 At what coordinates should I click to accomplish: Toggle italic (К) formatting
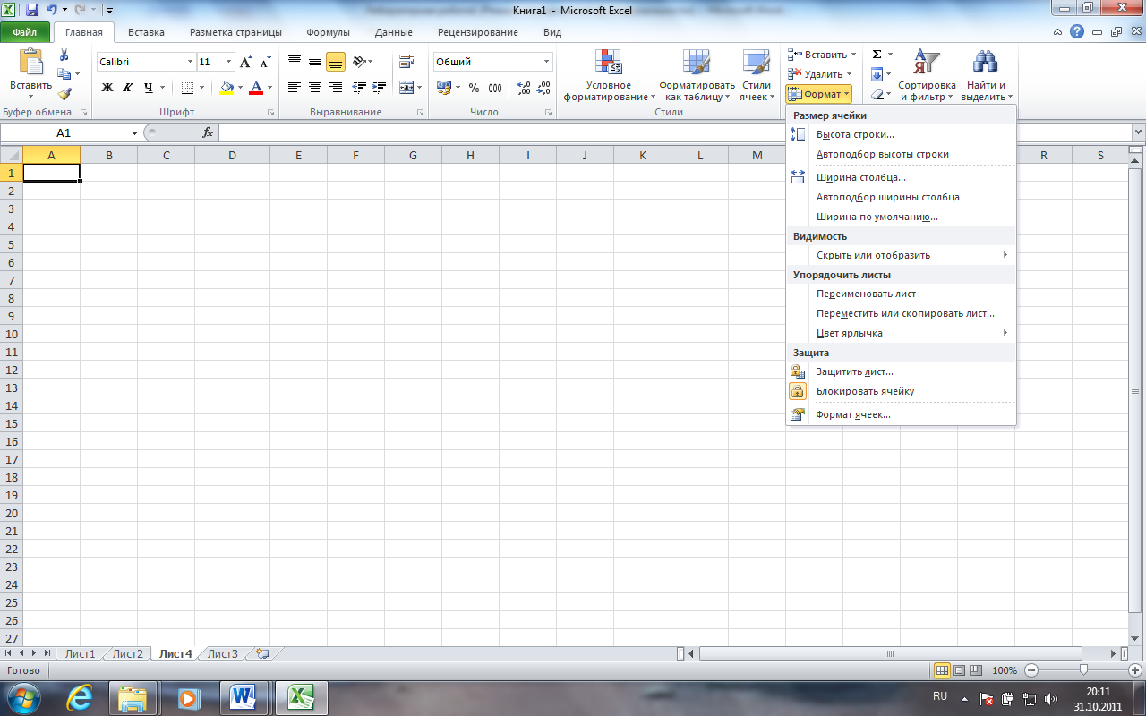[x=127, y=88]
